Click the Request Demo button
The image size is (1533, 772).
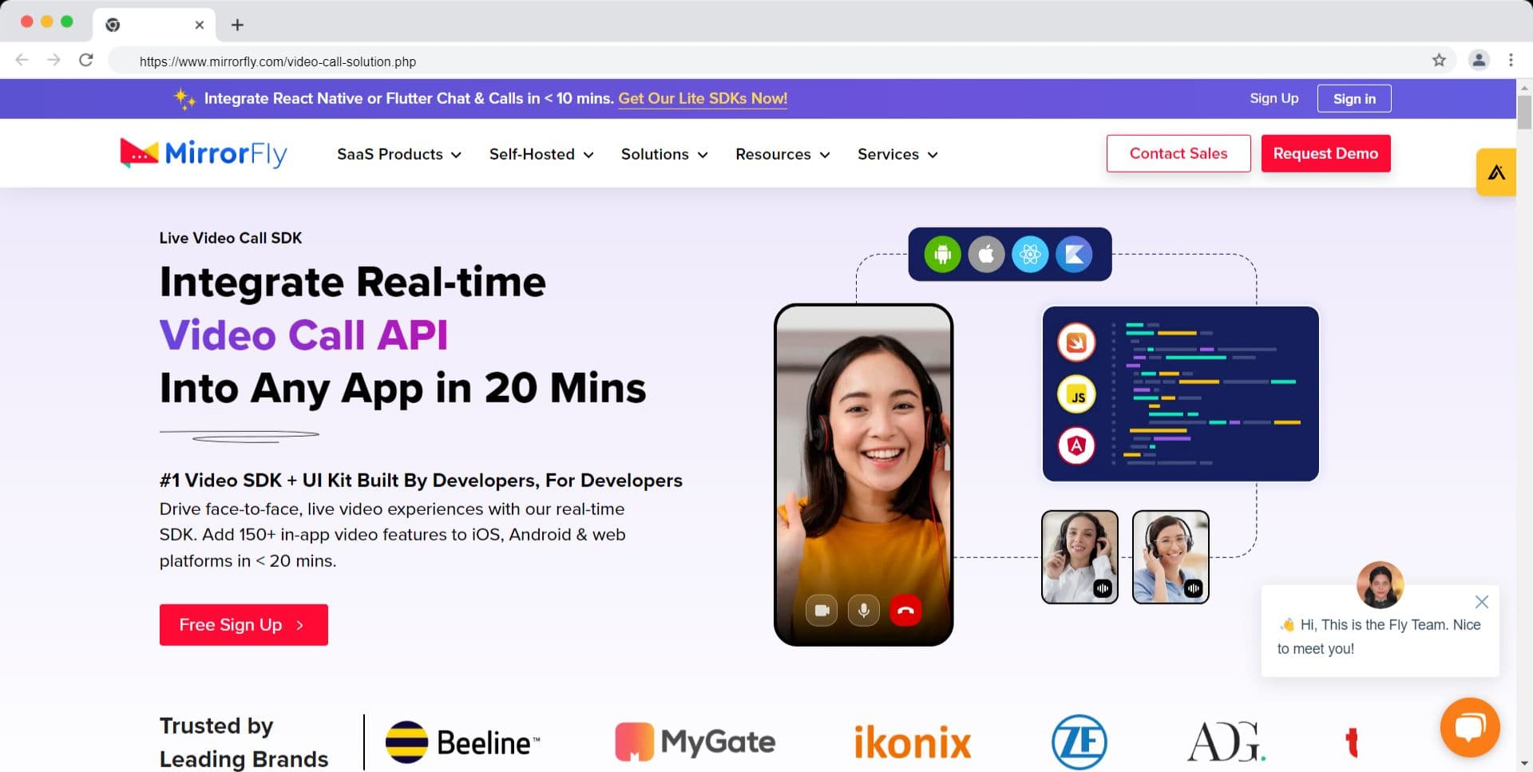point(1325,153)
